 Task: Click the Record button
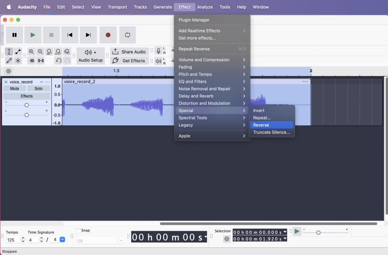pos(108,35)
